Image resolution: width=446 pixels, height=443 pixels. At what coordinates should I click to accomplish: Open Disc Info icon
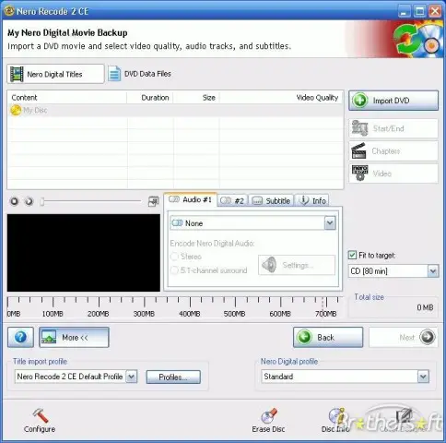(x=336, y=415)
